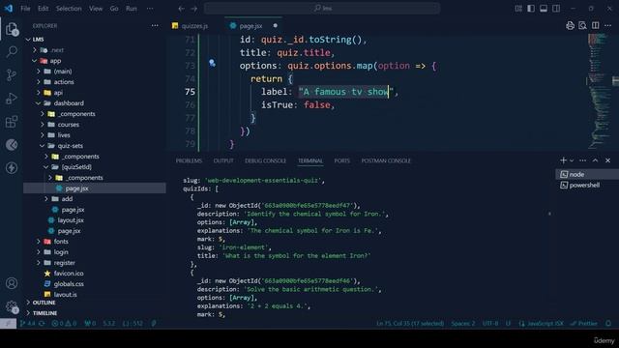This screenshot has width=619, height=348.
Task: Click the remote window indicator in status bar
Action: click(x=8, y=323)
